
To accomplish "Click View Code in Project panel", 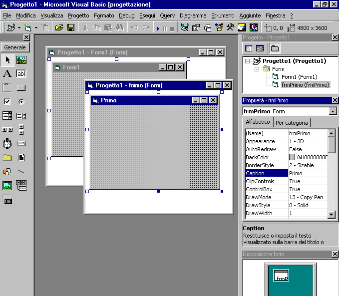I will click(x=249, y=48).
